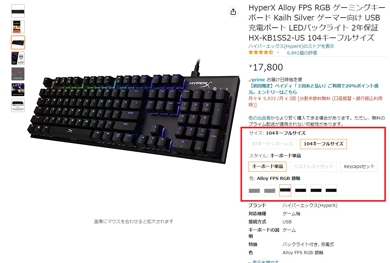Select the キーボード単品 style option
The image size is (390, 263).
(x=268, y=166)
